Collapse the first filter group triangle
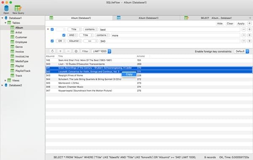 (48, 29)
